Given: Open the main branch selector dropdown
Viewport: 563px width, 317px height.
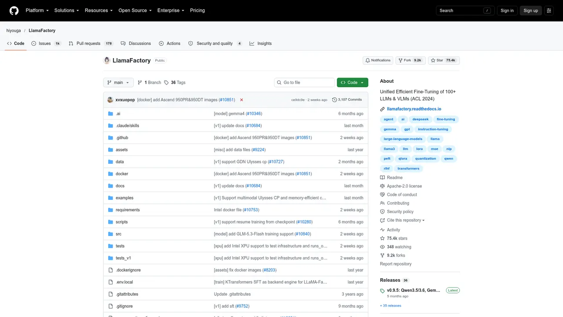Looking at the screenshot, I should point(118,82).
